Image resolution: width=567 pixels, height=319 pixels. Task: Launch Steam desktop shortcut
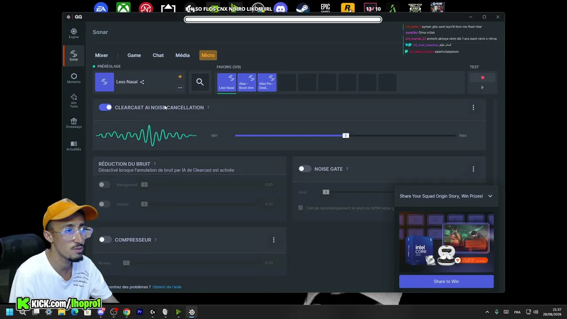303,8
